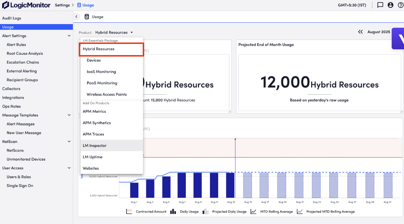
Task: Collapse sidebar with the back chevron button
Action: pyautogui.click(x=76, y=17)
